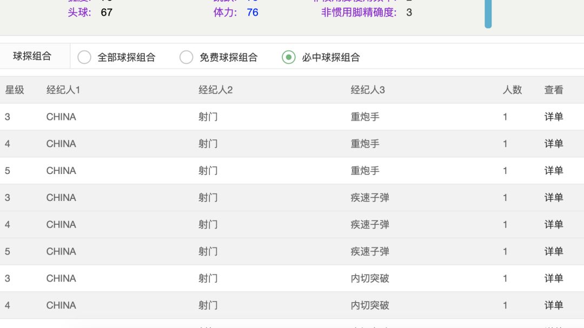Click the 经纪人3 column header
The height and width of the screenshot is (328, 584).
coord(368,90)
